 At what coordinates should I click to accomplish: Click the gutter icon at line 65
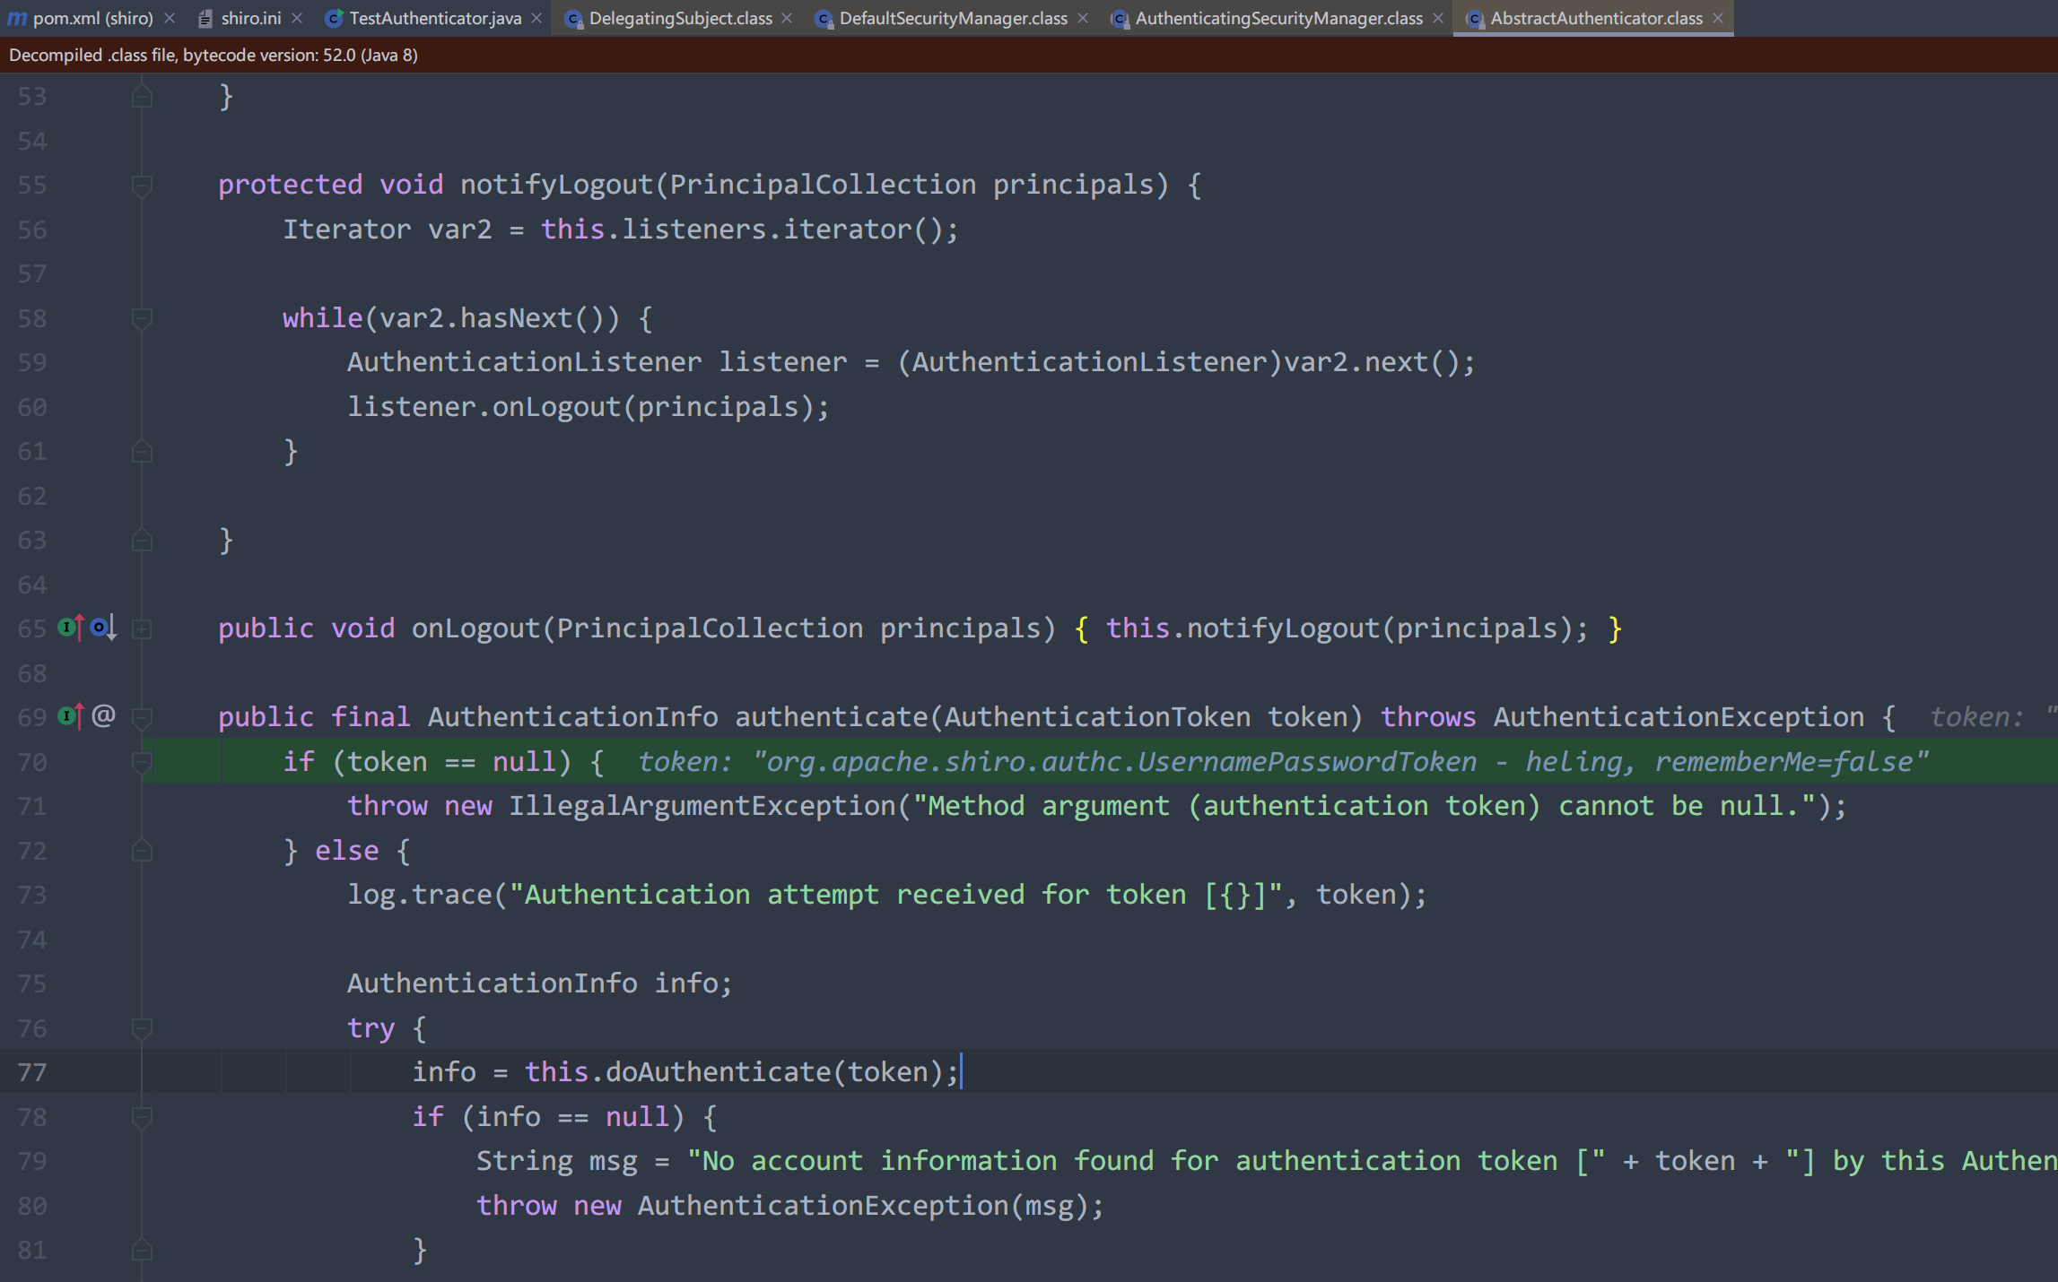pyautogui.click(x=66, y=628)
